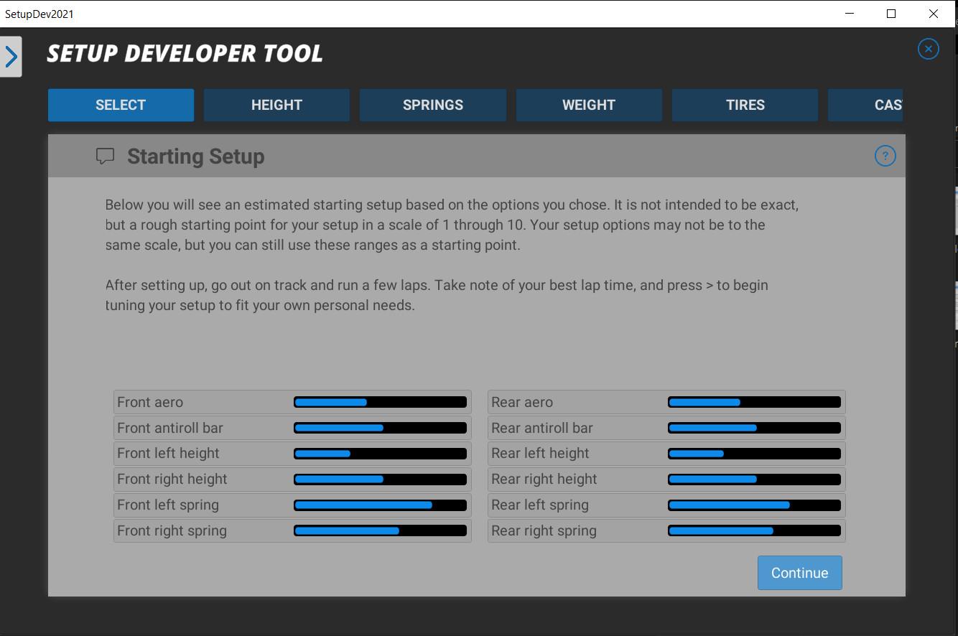Select the SELECT tab
The image size is (958, 636).
coord(121,105)
